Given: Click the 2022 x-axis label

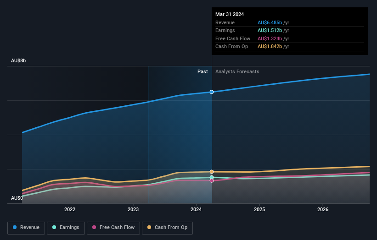Looking at the screenshot, I should coord(70,210).
